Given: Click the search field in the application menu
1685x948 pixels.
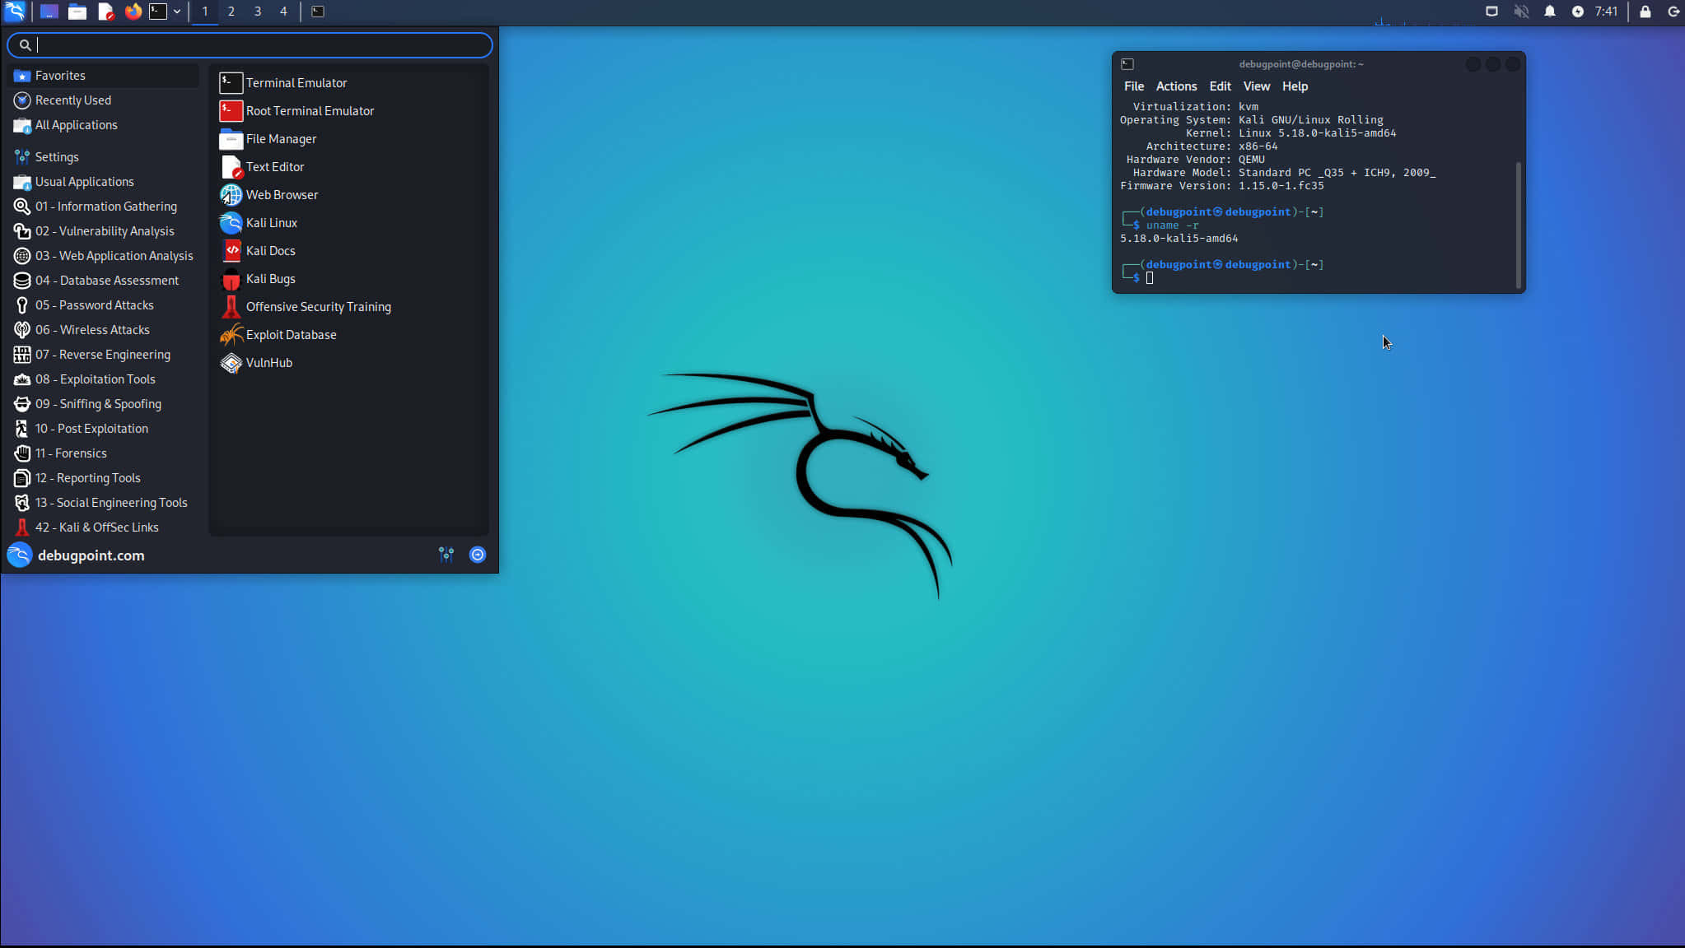Looking at the screenshot, I should point(250,45).
